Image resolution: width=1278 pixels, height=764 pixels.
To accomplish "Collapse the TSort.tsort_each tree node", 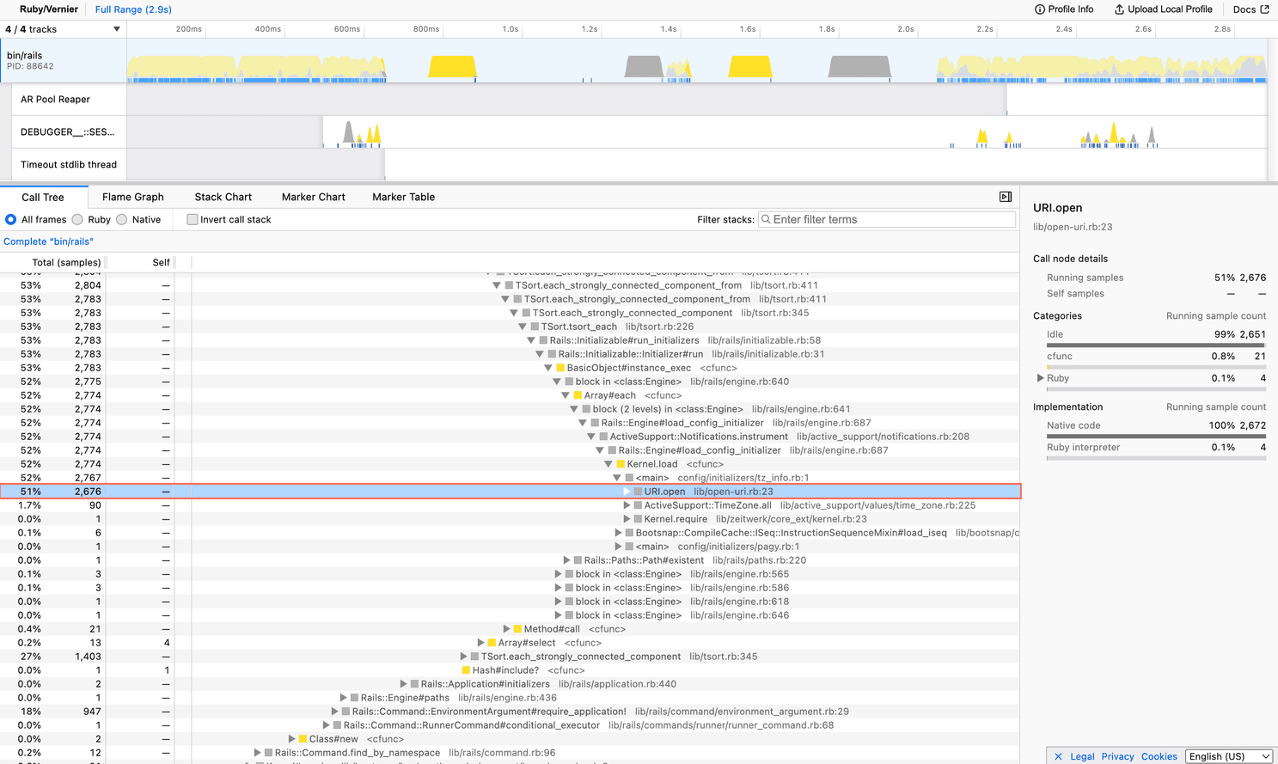I will point(522,327).
